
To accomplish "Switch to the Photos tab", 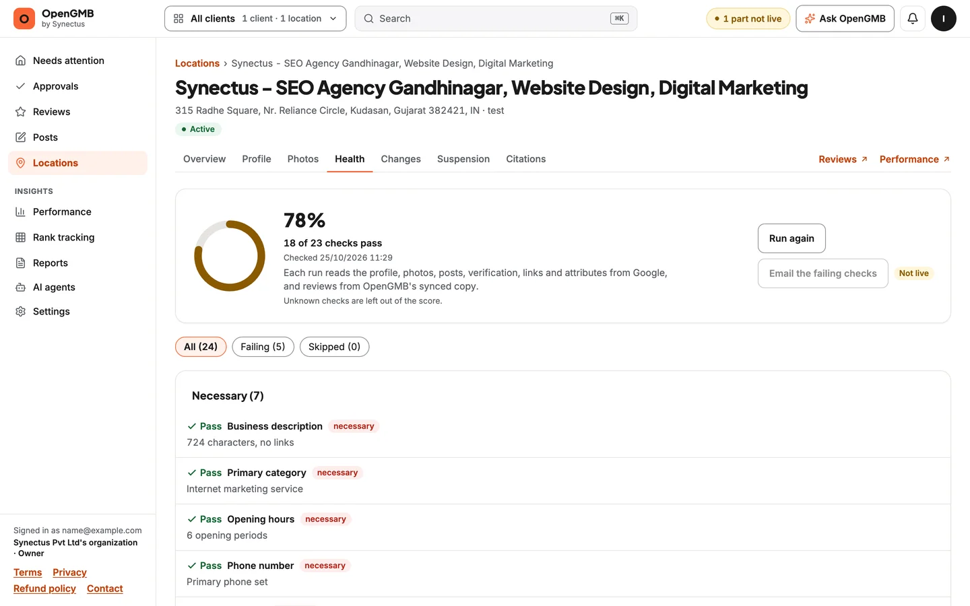I will pyautogui.click(x=303, y=159).
